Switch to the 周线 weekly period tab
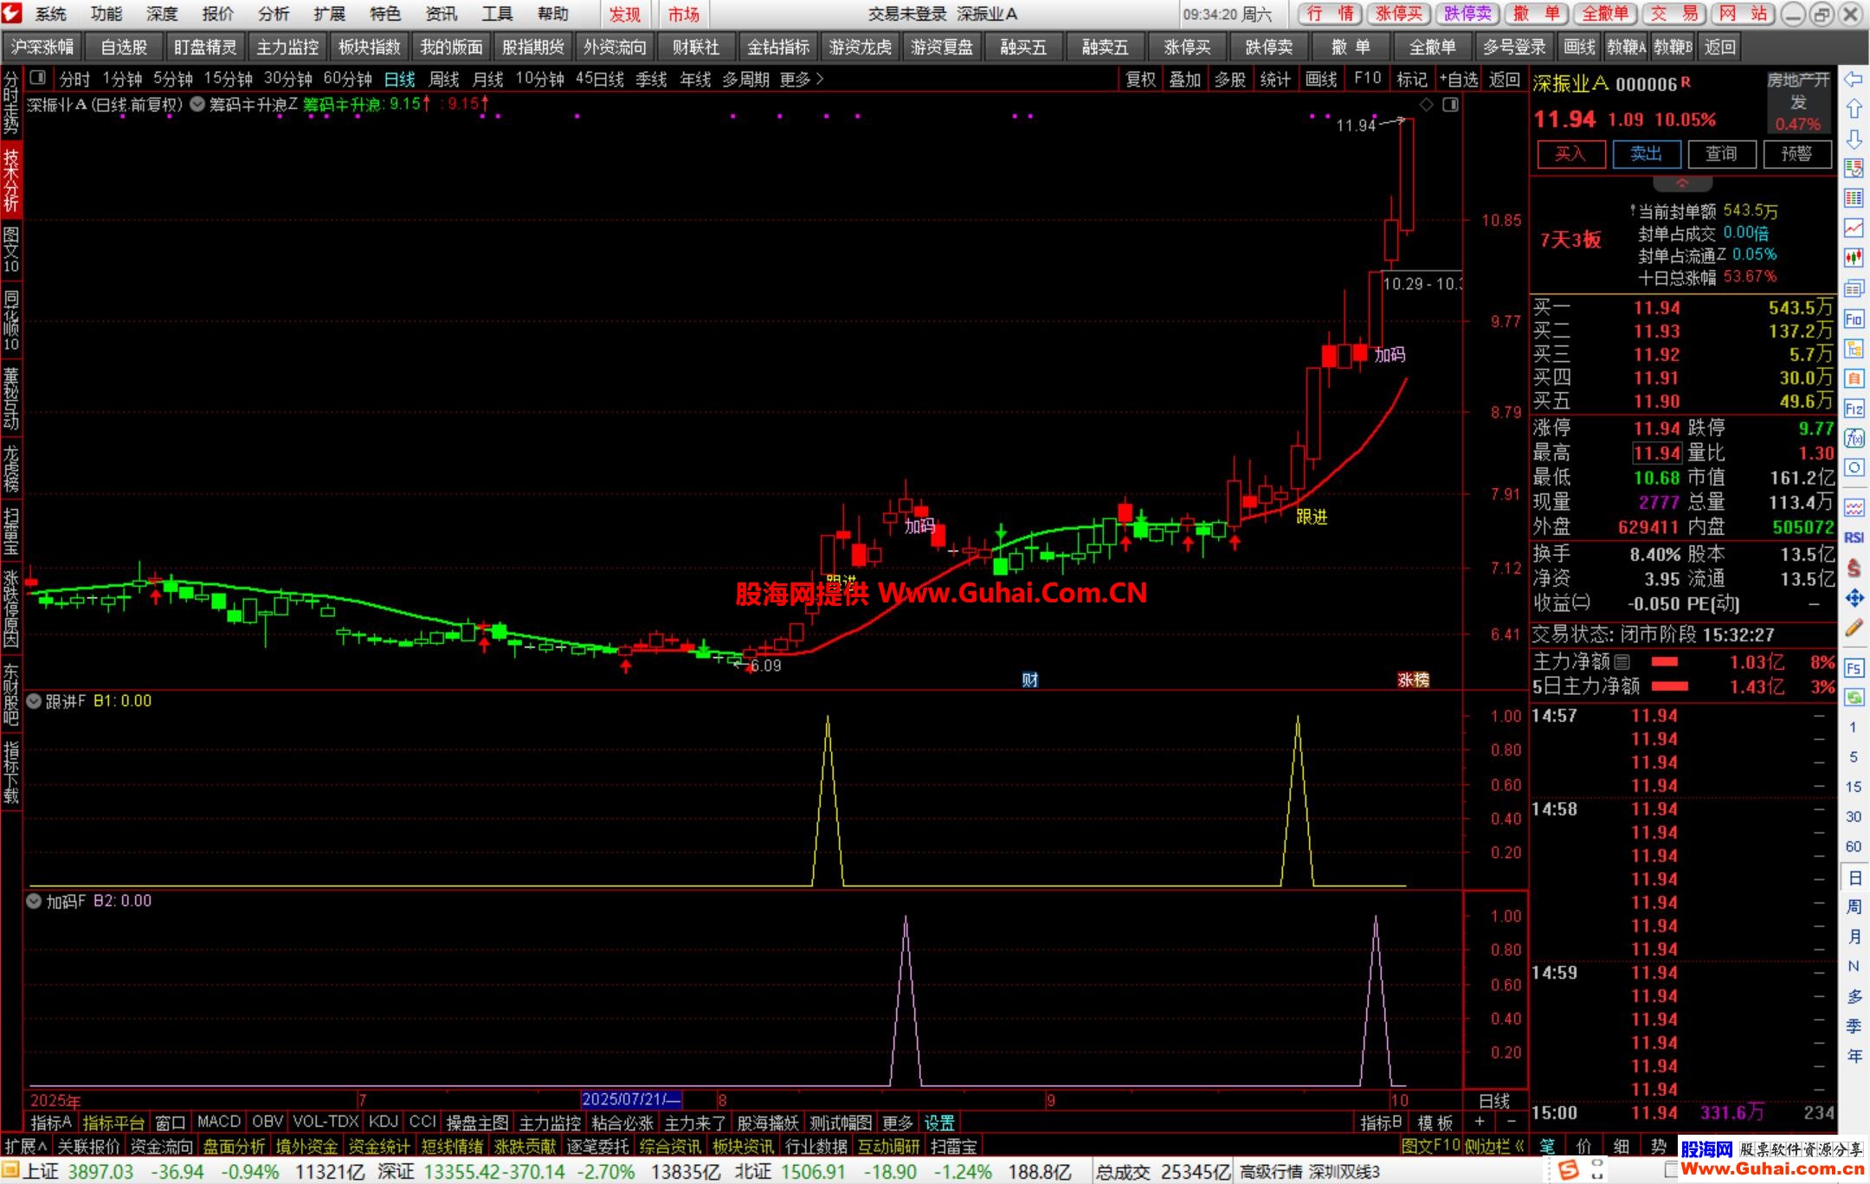The image size is (1870, 1184). pyautogui.click(x=443, y=80)
